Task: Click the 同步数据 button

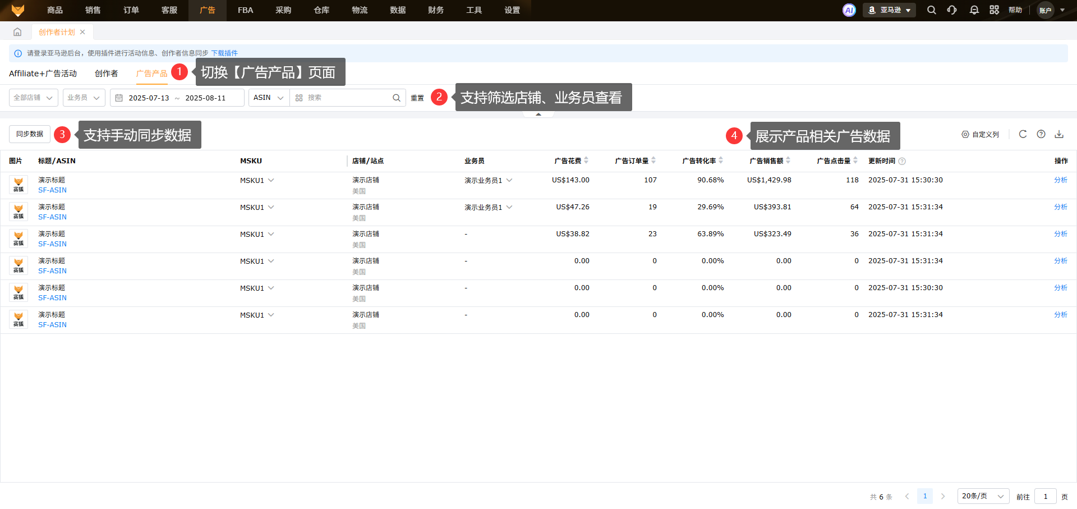Action: (30, 134)
